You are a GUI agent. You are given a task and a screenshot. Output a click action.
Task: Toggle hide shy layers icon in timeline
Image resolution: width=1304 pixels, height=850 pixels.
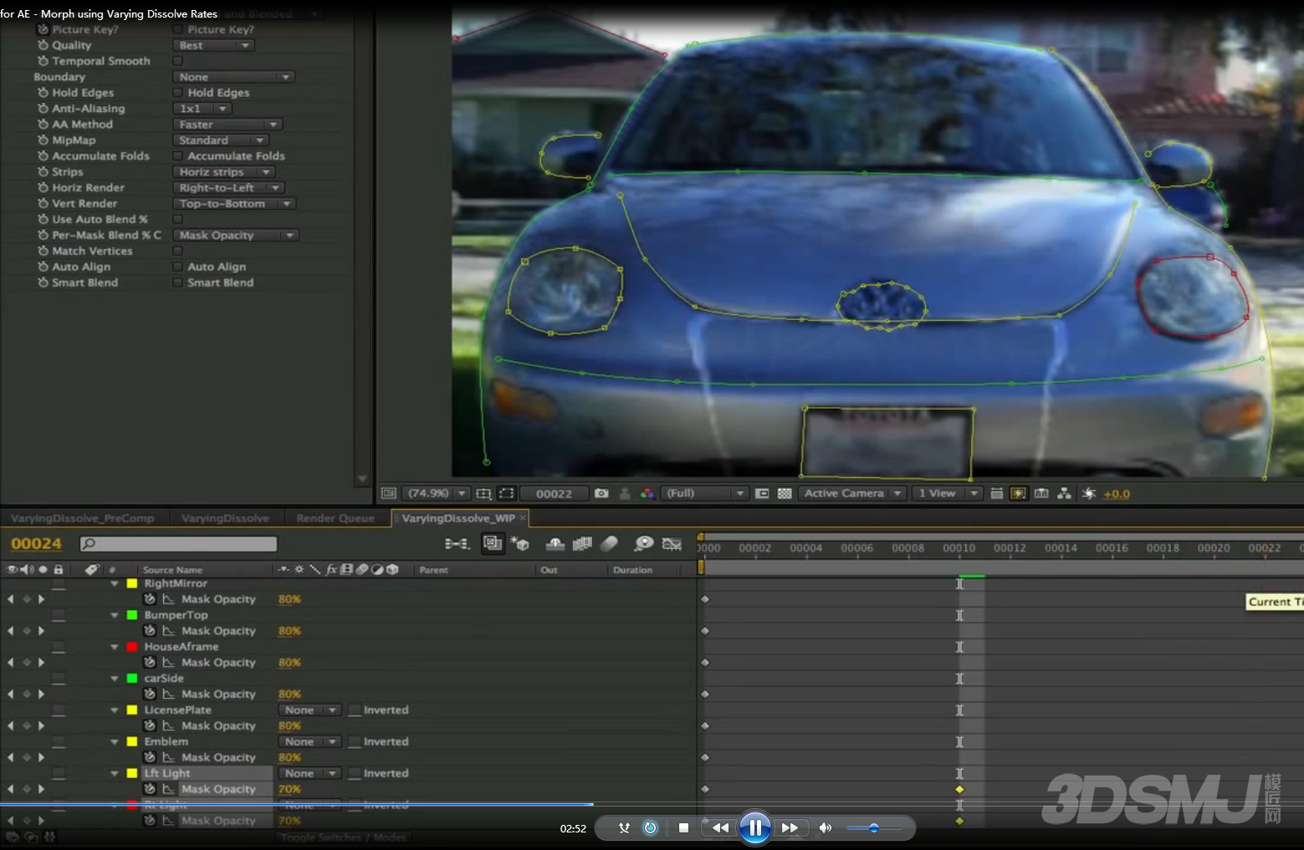pyautogui.click(x=555, y=544)
